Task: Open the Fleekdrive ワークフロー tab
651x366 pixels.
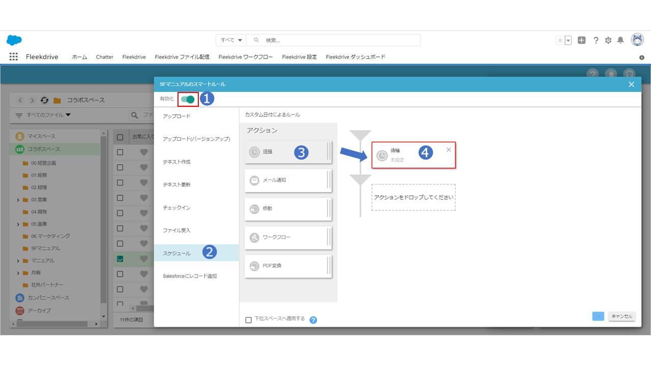Action: point(245,57)
